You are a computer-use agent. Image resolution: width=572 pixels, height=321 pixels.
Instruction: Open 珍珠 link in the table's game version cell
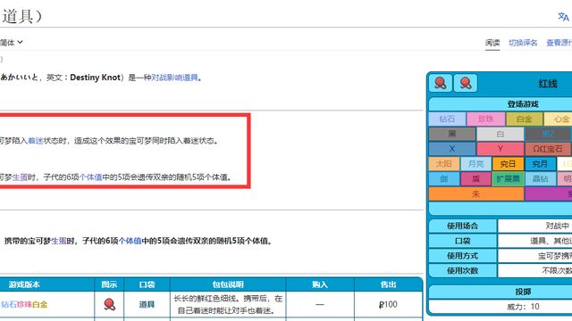pos(24,304)
